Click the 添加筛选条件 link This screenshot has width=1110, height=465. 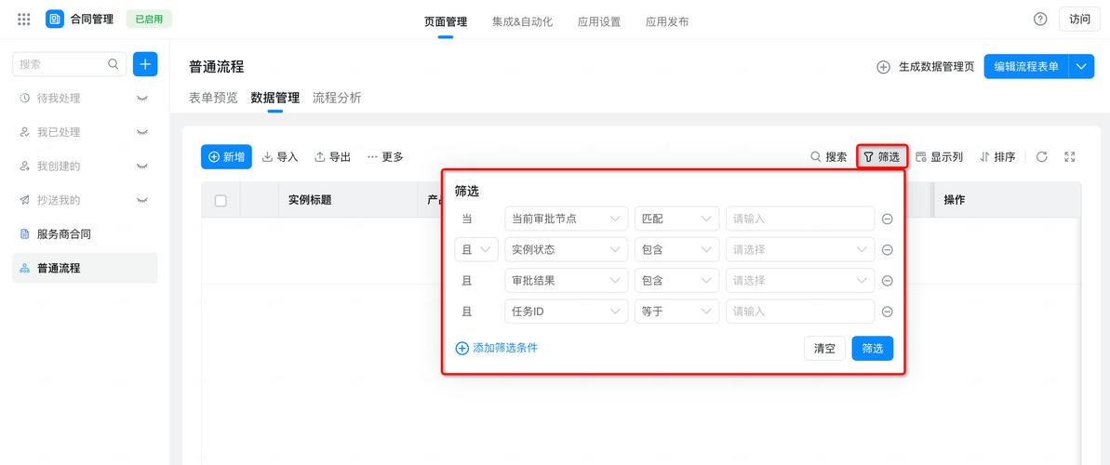point(497,348)
